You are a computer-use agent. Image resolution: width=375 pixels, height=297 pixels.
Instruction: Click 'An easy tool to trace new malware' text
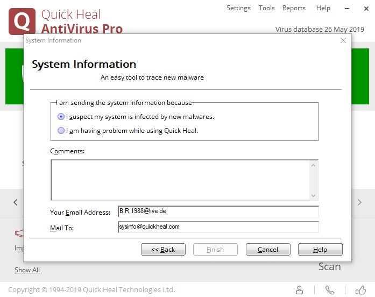click(x=152, y=77)
